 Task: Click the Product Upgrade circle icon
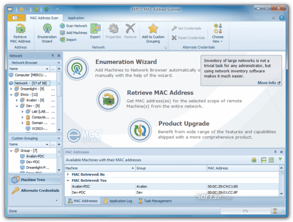coord(140,130)
